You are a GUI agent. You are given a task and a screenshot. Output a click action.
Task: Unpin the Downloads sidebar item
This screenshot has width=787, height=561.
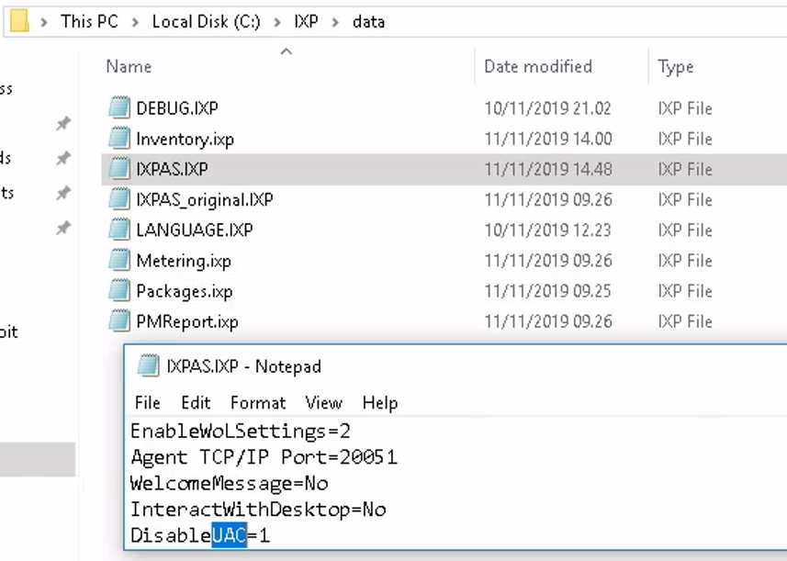pos(63,158)
